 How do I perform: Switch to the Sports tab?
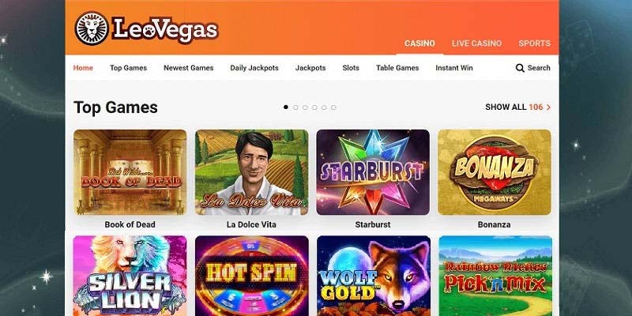click(534, 43)
